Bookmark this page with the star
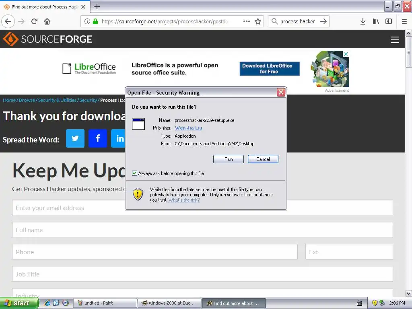The height and width of the screenshot is (309, 412). pos(258,21)
